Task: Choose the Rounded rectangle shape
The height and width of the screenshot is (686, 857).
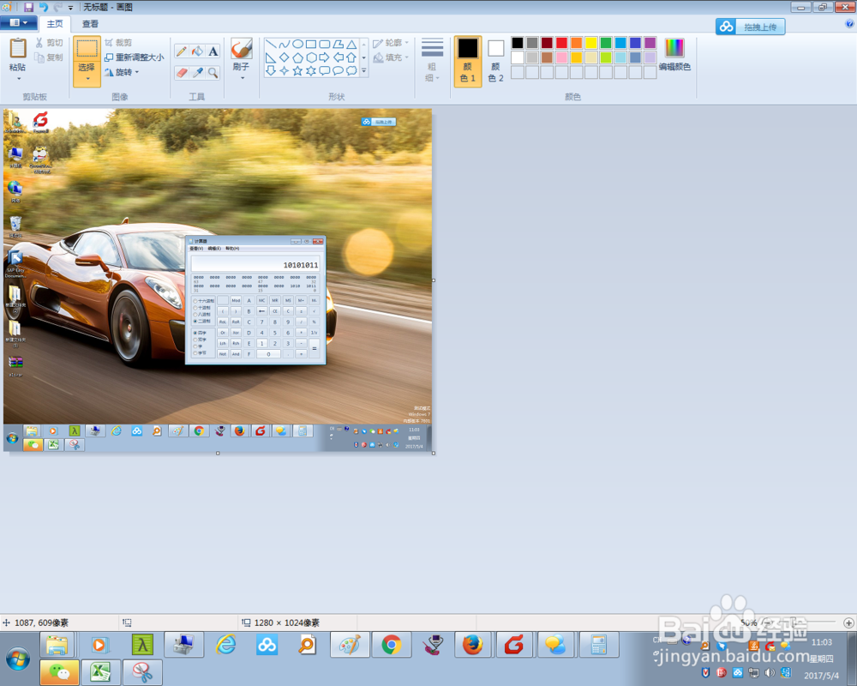Action: pos(325,44)
